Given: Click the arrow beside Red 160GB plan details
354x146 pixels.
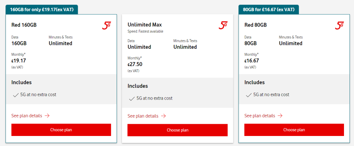Looking at the screenshot, I should click(x=47, y=116).
